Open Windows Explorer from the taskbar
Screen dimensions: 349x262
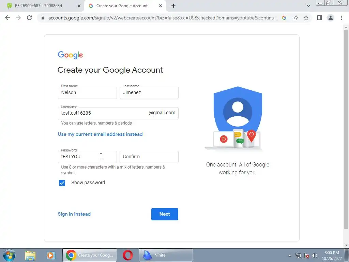(30, 255)
